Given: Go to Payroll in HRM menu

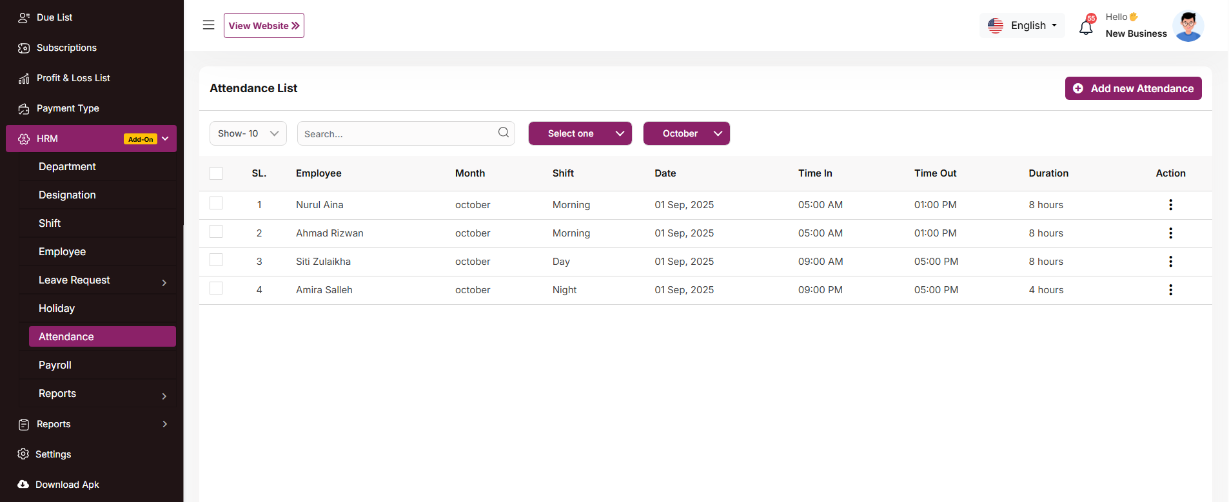Looking at the screenshot, I should pyautogui.click(x=55, y=365).
